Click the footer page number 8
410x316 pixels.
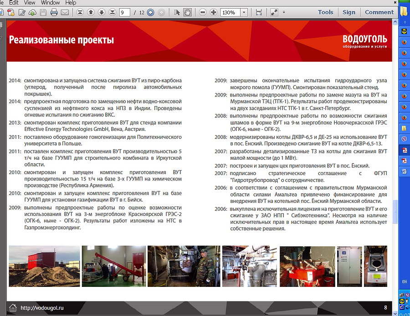tap(385, 308)
